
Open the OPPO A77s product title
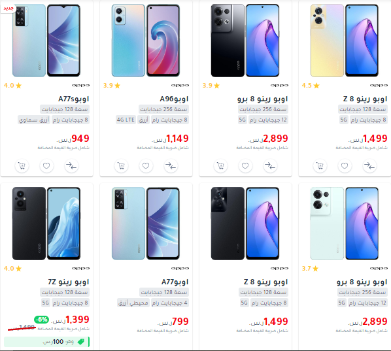tap(74, 99)
